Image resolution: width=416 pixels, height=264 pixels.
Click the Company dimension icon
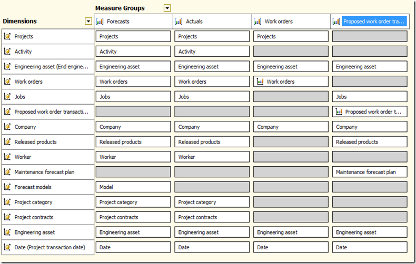tap(7, 127)
